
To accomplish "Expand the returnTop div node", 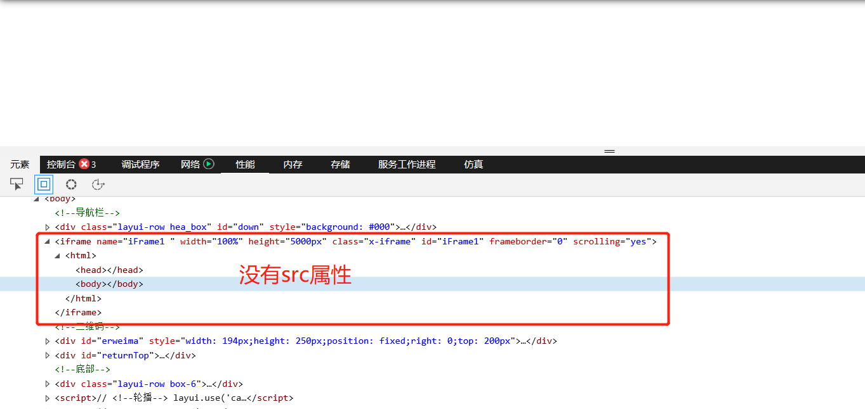I will tap(47, 355).
